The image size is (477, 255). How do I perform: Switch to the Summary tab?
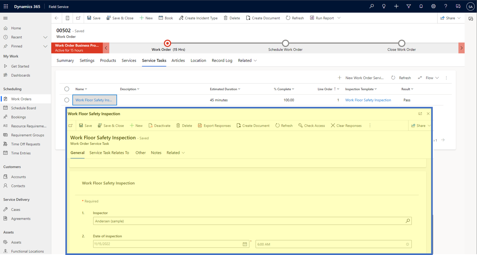point(65,60)
